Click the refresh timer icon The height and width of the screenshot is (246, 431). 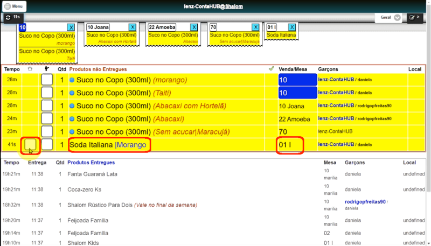click(x=8, y=18)
